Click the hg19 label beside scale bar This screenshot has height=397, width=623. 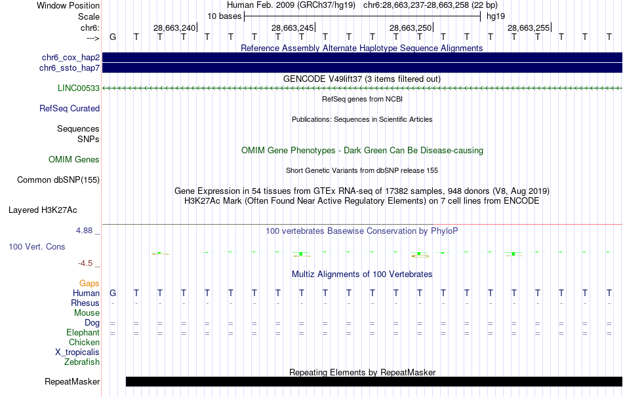tap(496, 16)
